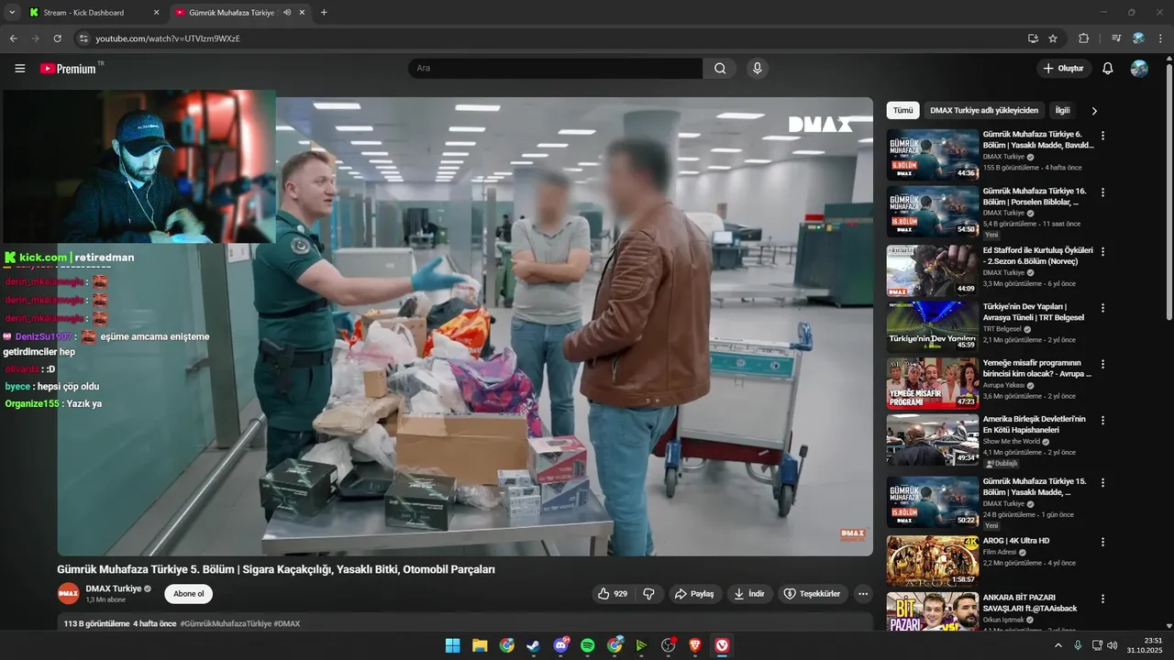The width and height of the screenshot is (1174, 660).
Task: Install app icon in the address bar
Action: (1033, 38)
